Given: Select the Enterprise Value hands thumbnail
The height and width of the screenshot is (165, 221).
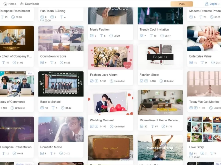Looking at the screenshot, I should [x=204, y=38].
